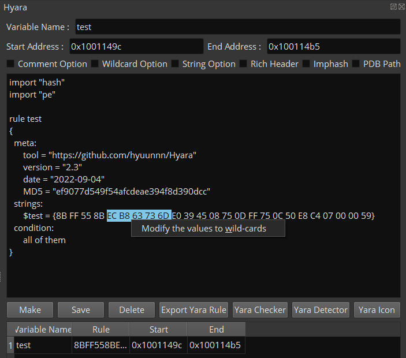This screenshot has width=406, height=358.
Task: Close the Hyara panel
Action: coord(401,7)
